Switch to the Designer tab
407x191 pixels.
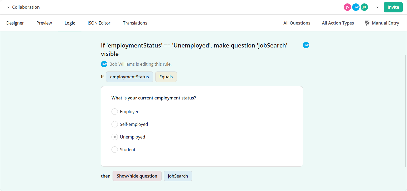click(x=15, y=23)
